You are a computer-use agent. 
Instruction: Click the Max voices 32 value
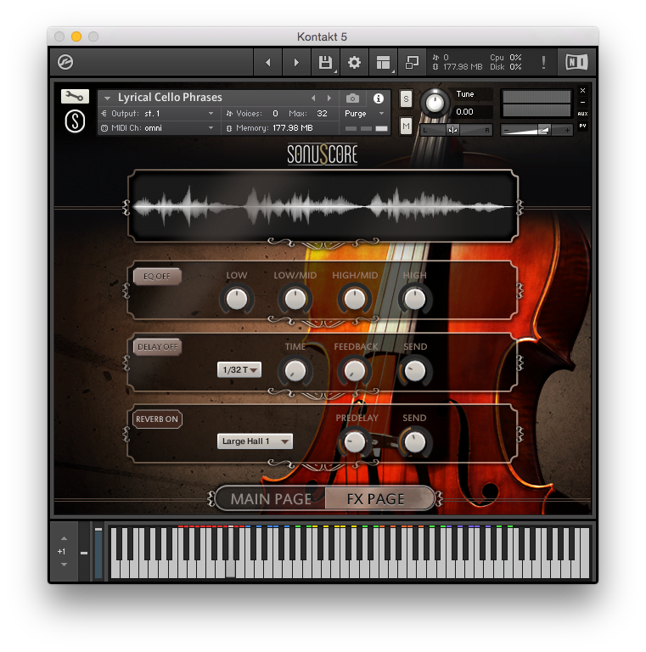(322, 114)
